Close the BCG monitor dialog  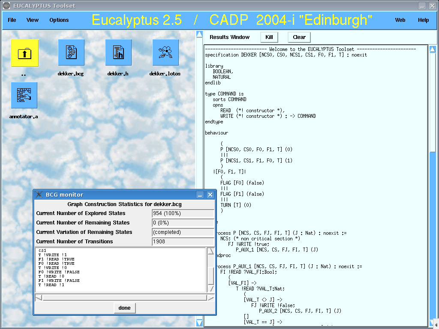[x=210, y=194]
